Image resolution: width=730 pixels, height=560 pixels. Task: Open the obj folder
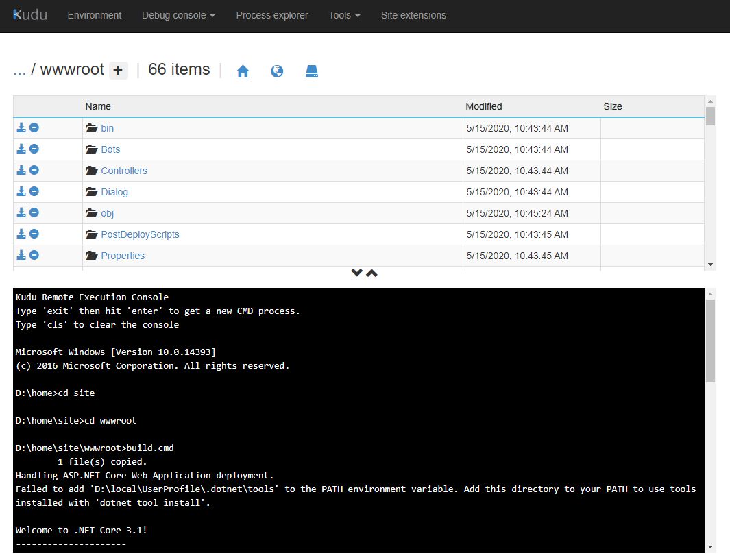[x=107, y=213]
